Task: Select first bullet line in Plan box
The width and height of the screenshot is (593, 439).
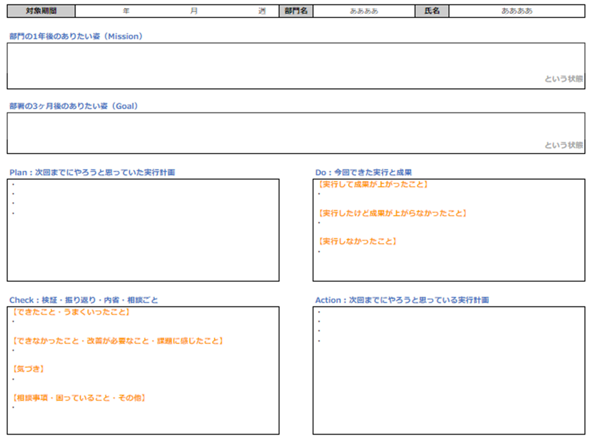Action: [x=140, y=184]
